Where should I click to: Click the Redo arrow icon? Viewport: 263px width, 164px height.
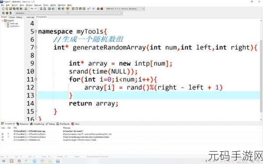click(x=36, y=9)
